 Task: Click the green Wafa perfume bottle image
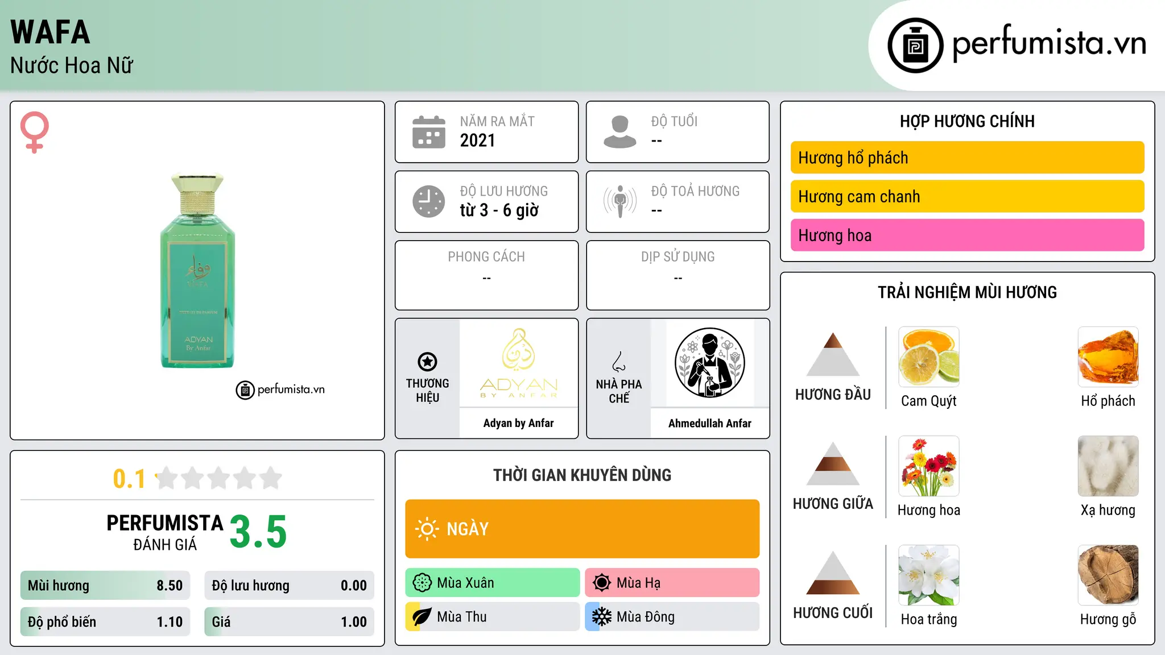click(197, 271)
